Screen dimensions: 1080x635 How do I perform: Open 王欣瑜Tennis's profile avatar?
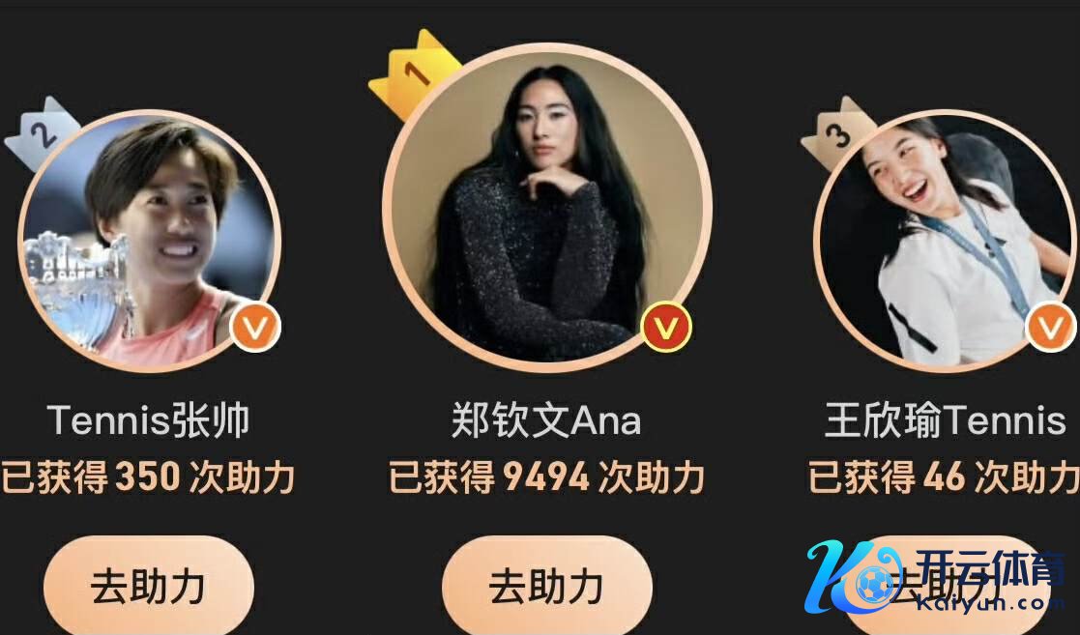pyautogui.click(x=945, y=241)
